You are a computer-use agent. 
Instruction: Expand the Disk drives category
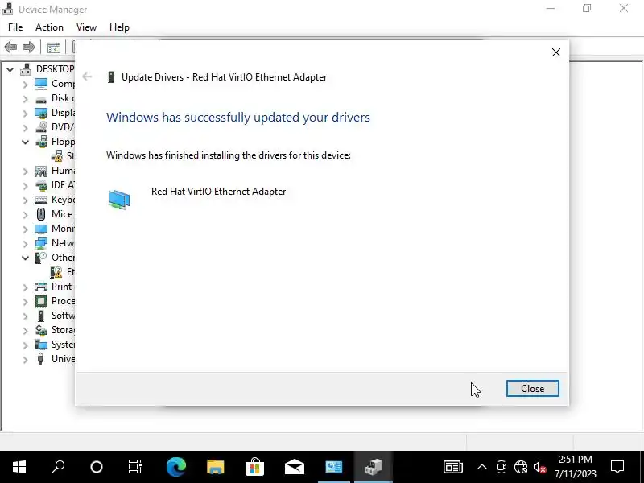(x=26, y=99)
